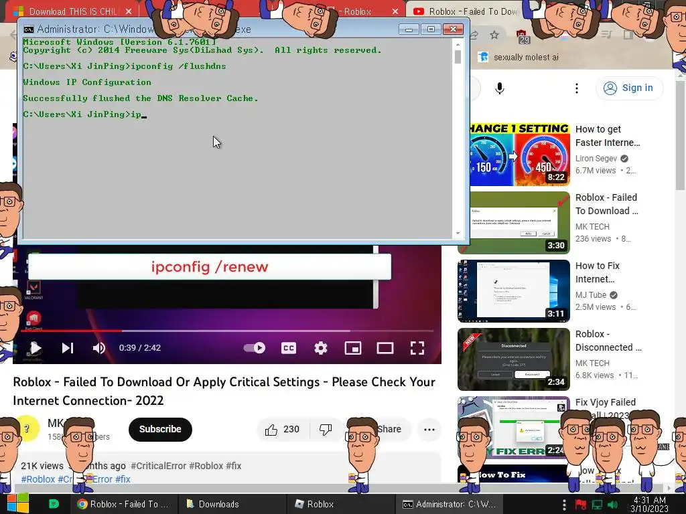This screenshot has width=686, height=514.
Task: Open Liron Segev channel name
Action: [596, 158]
